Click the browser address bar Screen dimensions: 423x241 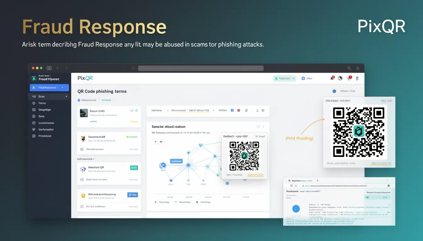tap(200, 68)
